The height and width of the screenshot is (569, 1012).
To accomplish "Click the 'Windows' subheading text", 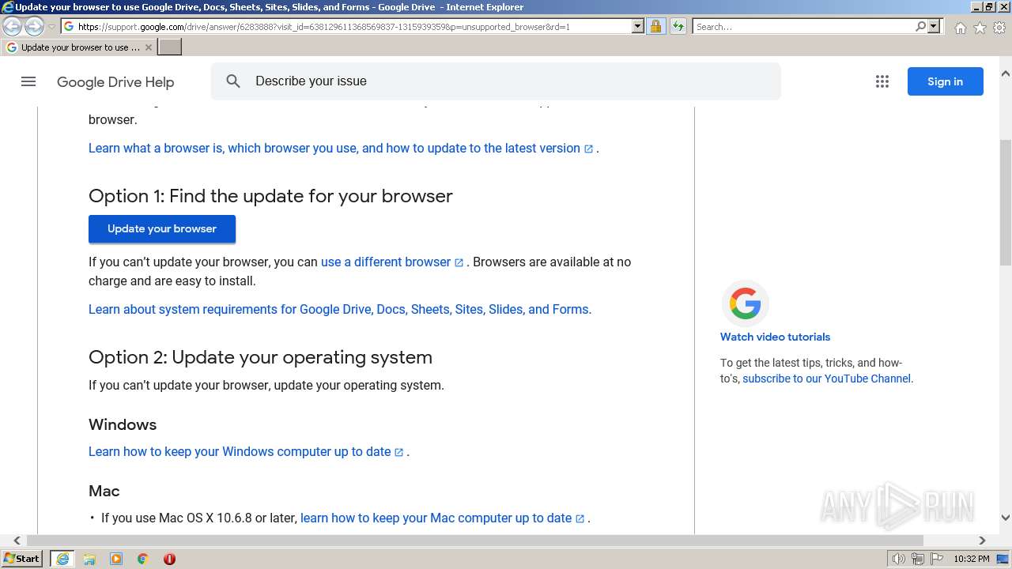I will point(123,424).
